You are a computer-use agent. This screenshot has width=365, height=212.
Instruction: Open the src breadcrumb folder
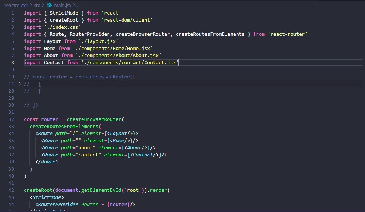(x=37, y=6)
